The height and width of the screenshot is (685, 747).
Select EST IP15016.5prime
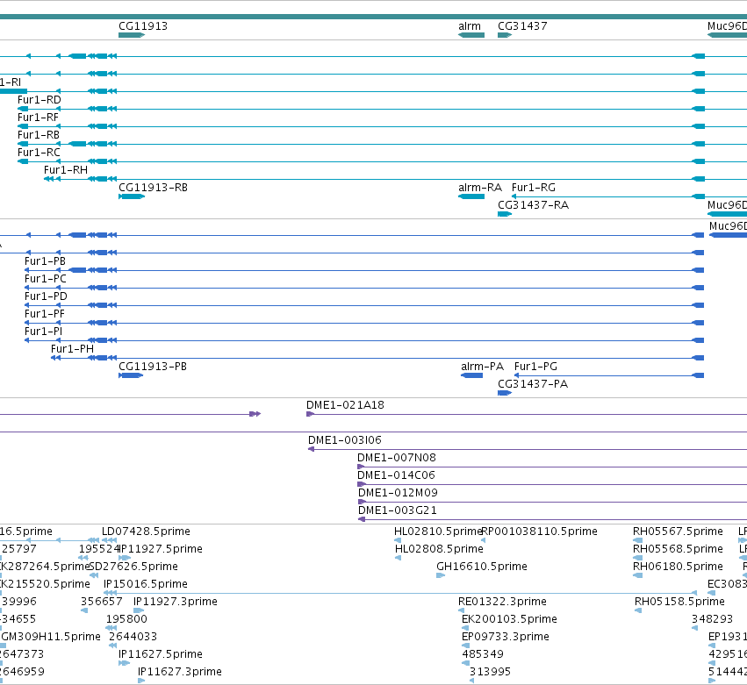click(146, 584)
